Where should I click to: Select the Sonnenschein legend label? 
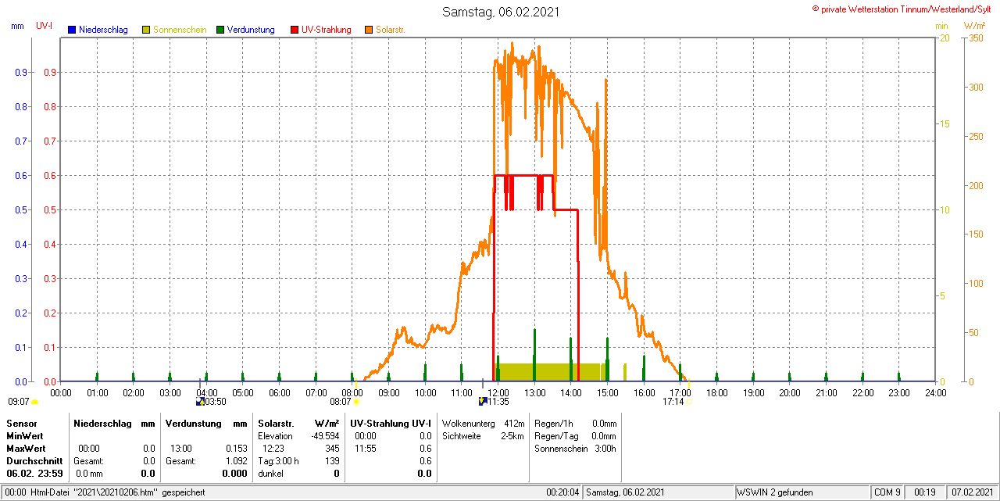coord(180,30)
